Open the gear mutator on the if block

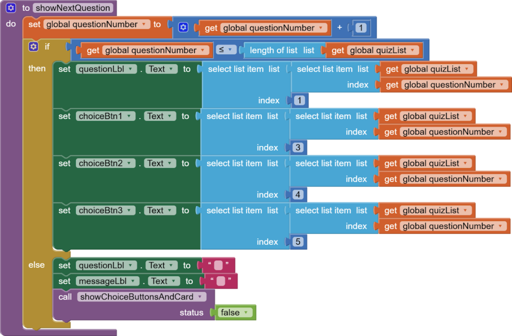(33, 46)
